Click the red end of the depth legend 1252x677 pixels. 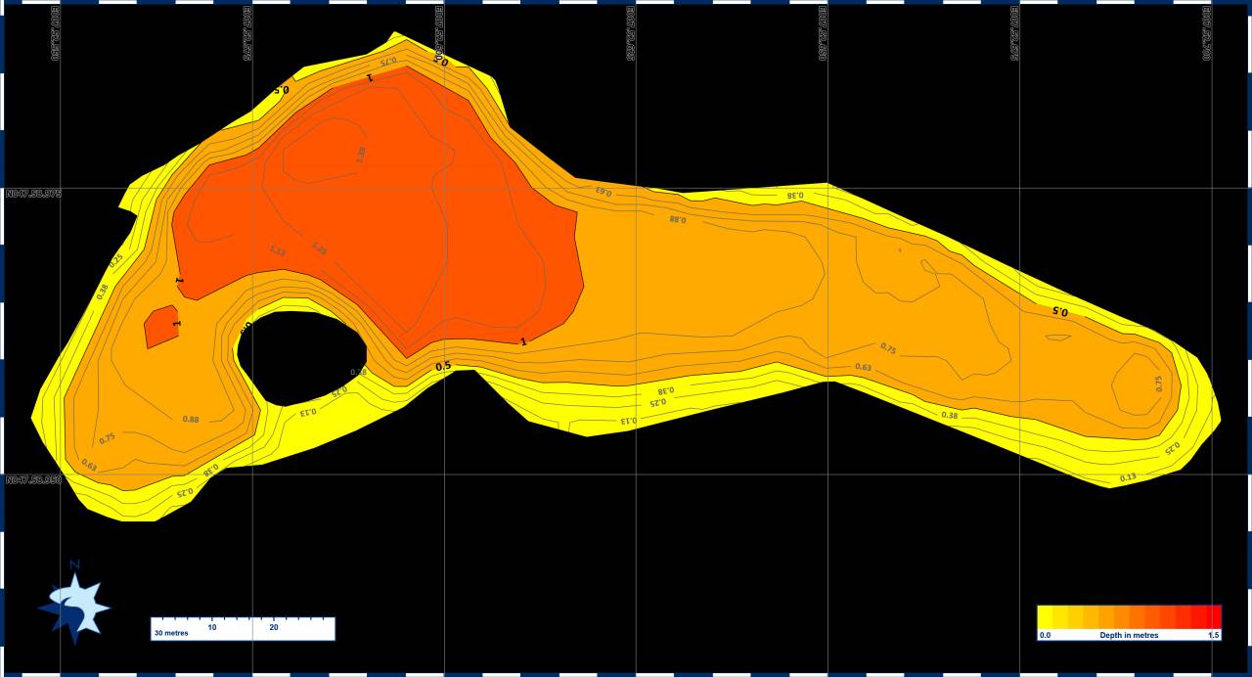tap(1213, 616)
